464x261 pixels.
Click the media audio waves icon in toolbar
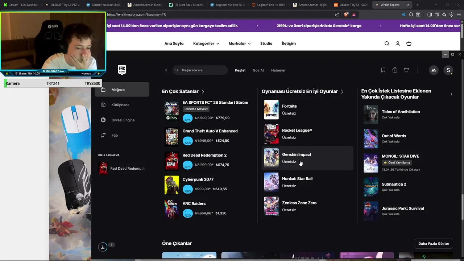(403, 14)
